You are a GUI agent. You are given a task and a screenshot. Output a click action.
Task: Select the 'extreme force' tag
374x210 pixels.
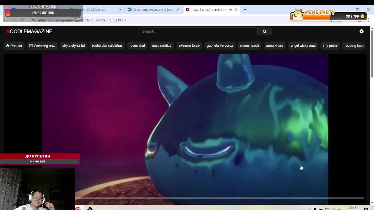(x=189, y=45)
